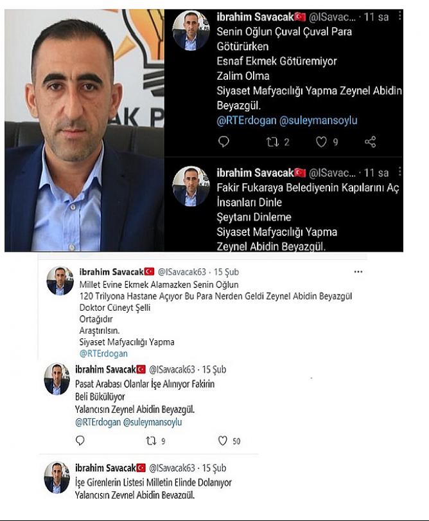Open the @ISavacak63 handle on the 120 Trilyona tweet
The width and height of the screenshot is (429, 521).
pos(182,272)
